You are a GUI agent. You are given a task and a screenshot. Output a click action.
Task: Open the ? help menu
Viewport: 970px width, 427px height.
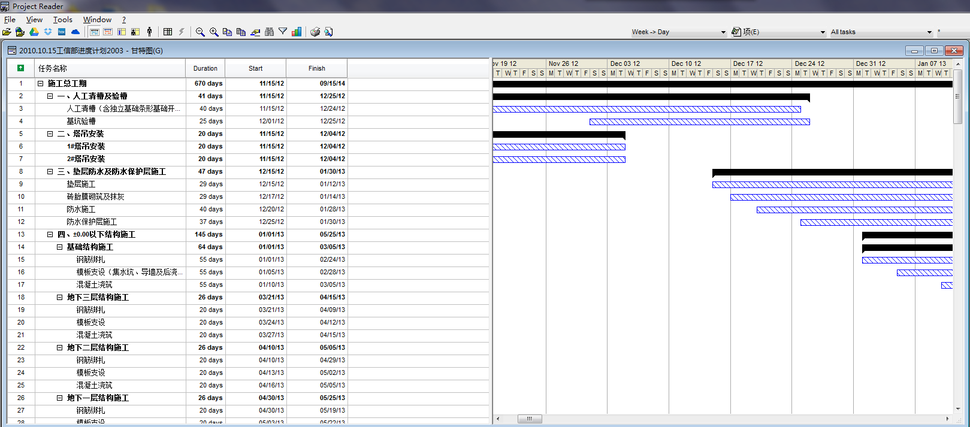tap(124, 20)
